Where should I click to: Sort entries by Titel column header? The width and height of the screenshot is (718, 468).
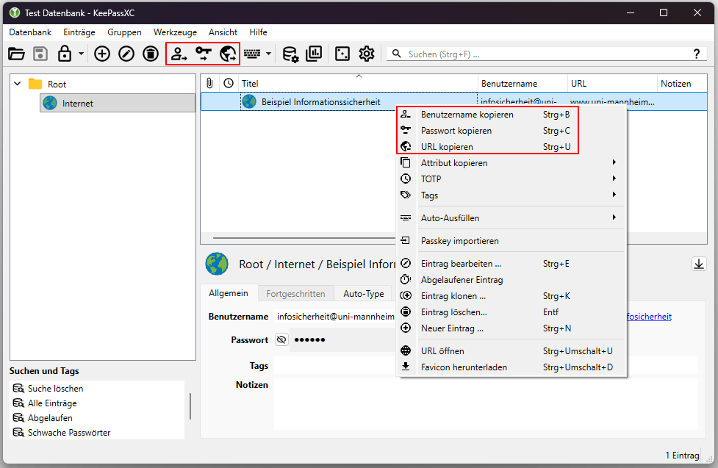click(359, 83)
